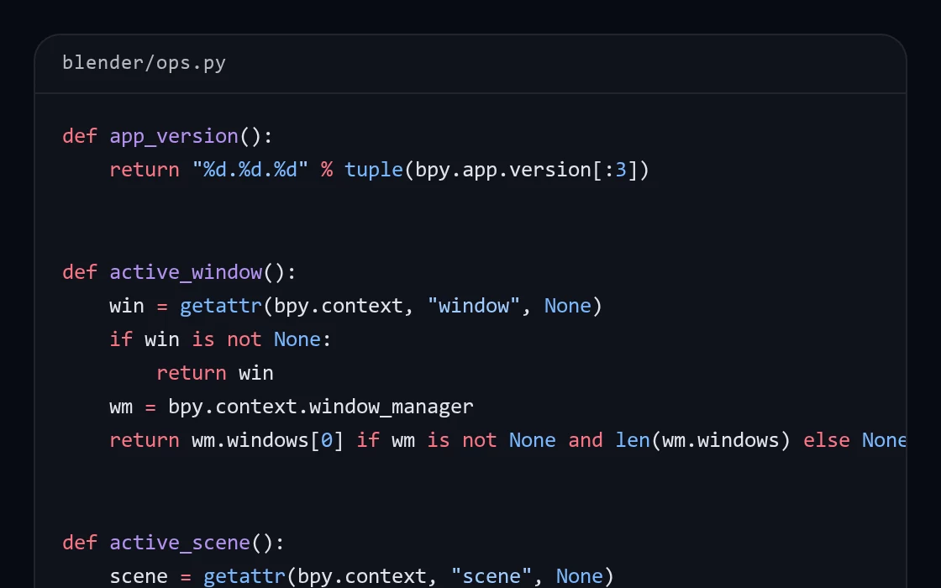Click the blender/ops.py file name header

pos(144,62)
